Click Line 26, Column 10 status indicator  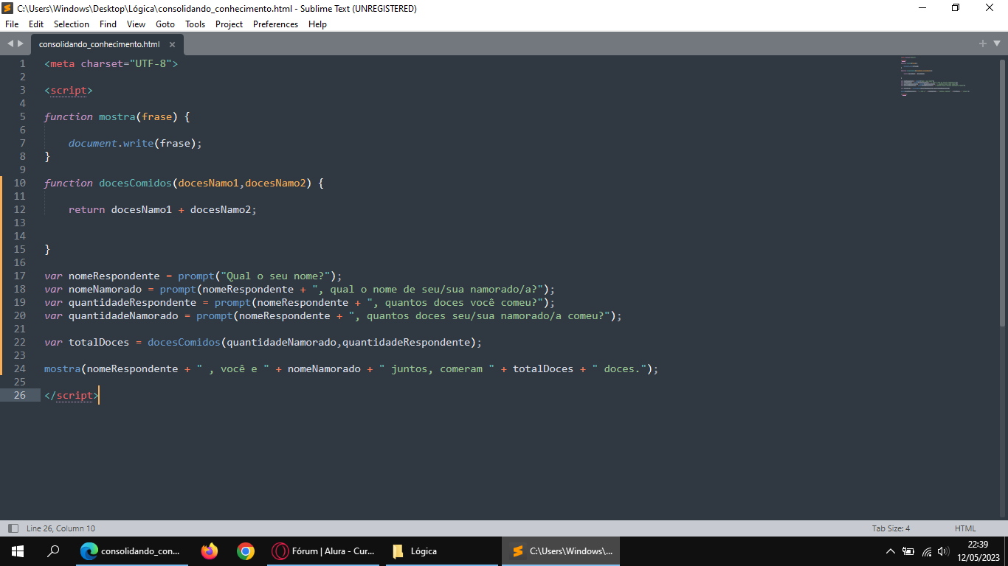click(61, 528)
